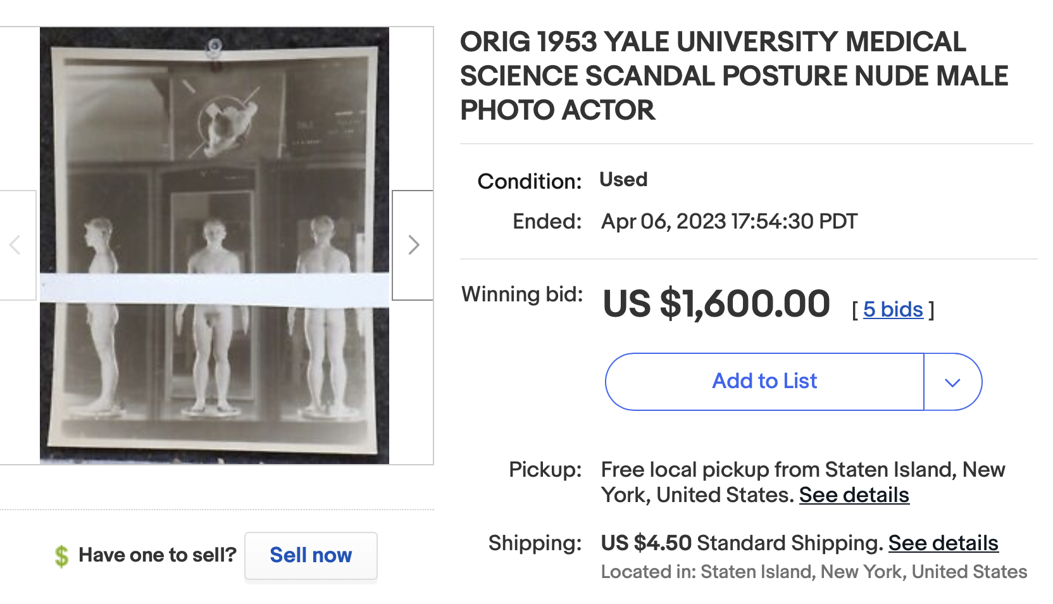Expand the Add to List dropdown chevron

coord(952,382)
